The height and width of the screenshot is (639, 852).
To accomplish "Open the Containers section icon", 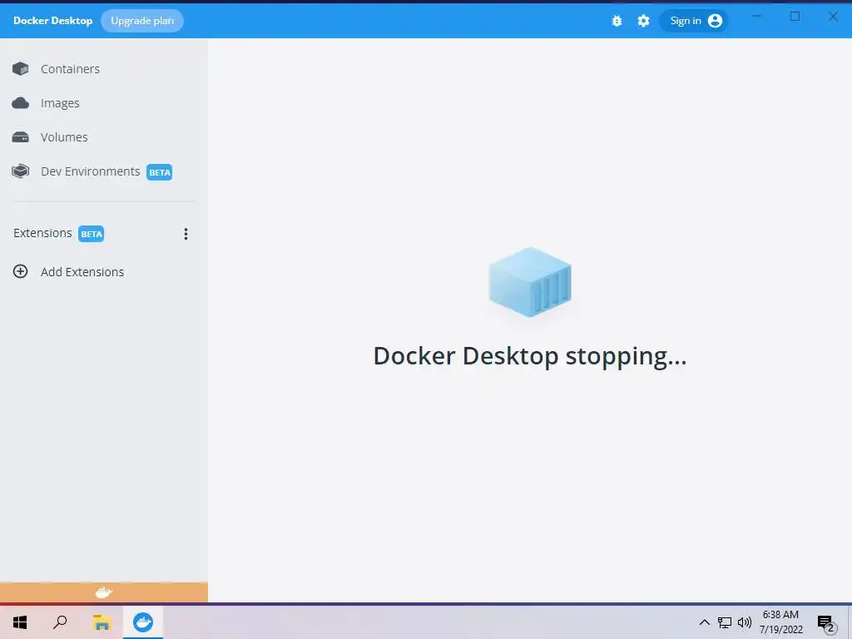I will [21, 69].
